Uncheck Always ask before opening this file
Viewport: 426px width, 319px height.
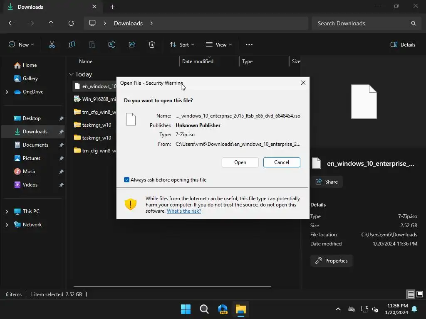pos(126,180)
